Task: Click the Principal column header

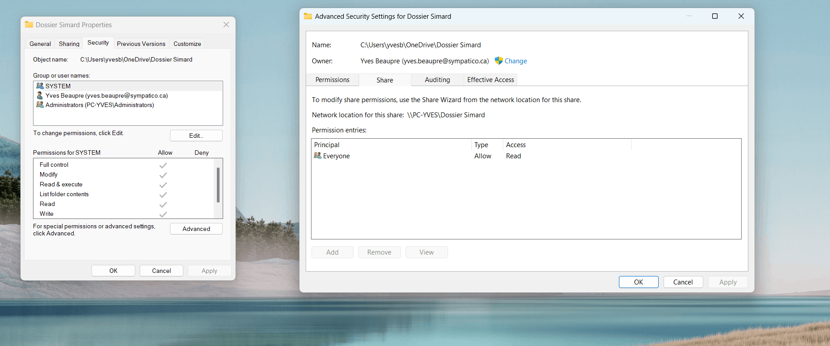Action: pyautogui.click(x=391, y=145)
